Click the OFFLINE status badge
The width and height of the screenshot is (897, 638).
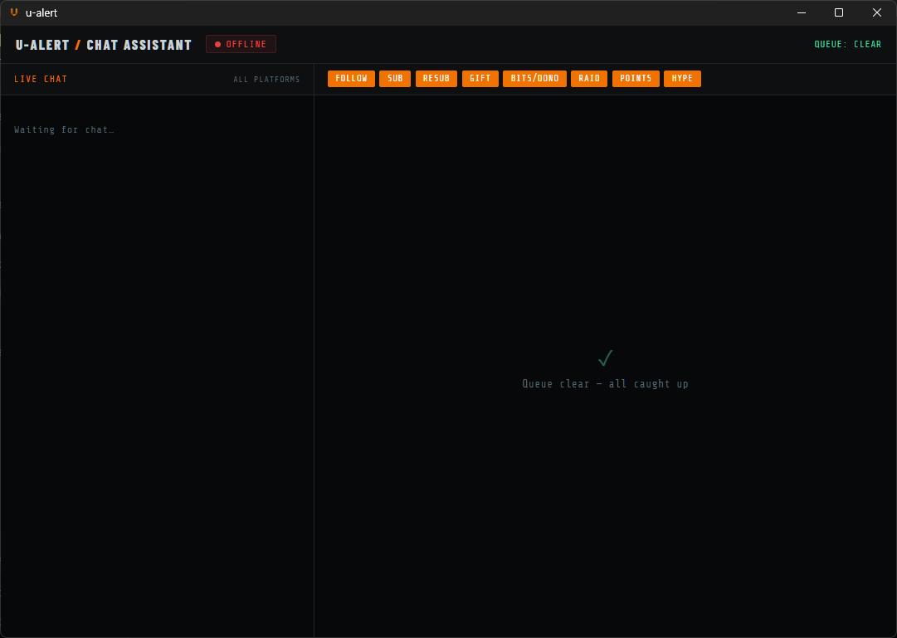[x=241, y=44]
